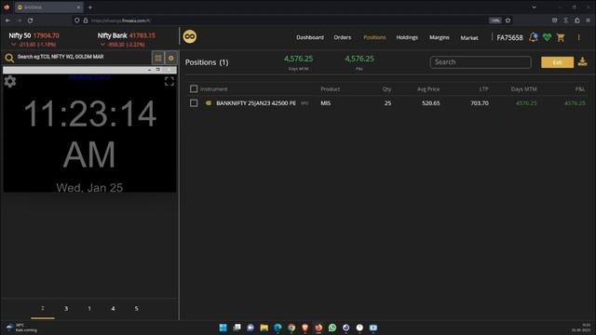Select the active watchlist tab 2
This screenshot has width=596, height=335.
(x=43, y=308)
